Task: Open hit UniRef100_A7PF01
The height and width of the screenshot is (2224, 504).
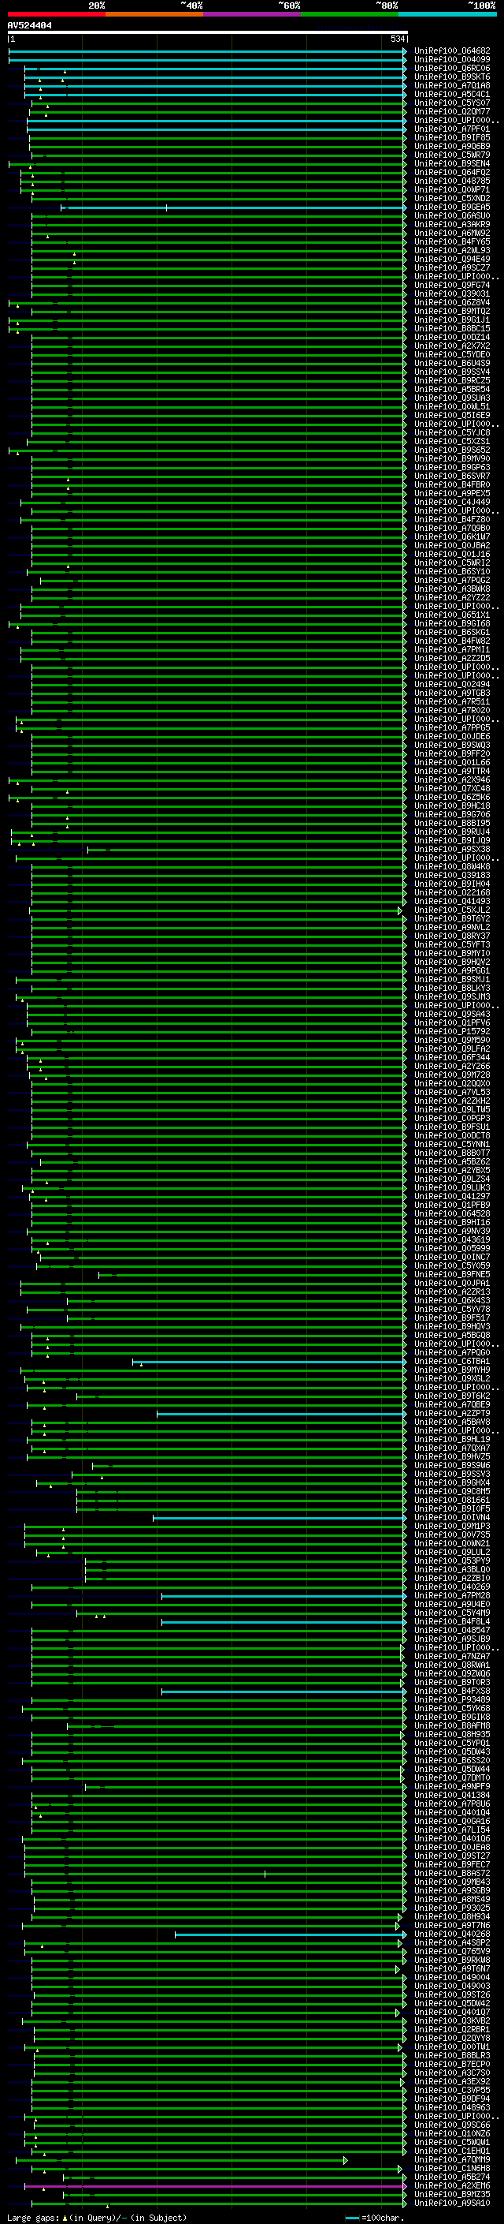Action: [452, 129]
